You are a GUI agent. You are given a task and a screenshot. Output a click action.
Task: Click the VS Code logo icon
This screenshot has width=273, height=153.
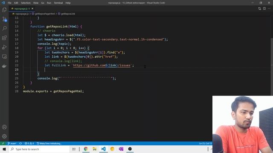3,3
